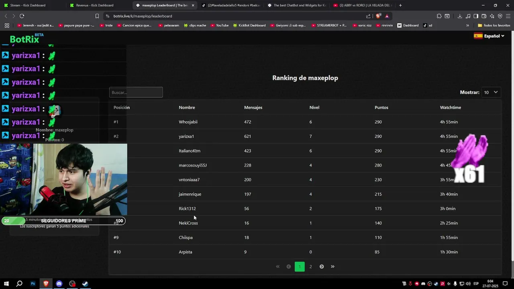Screen dimensions: 514x289
Task: Go to previous leaderboard page arrow
Action: [288, 267]
